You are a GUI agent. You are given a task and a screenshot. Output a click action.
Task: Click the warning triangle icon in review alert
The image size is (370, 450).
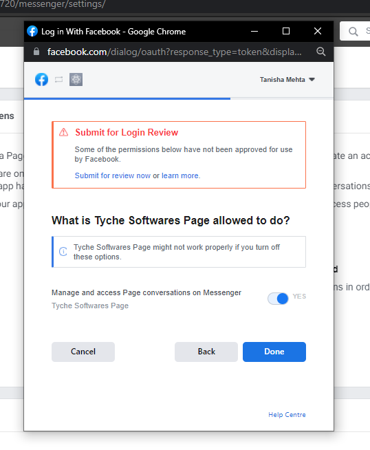pyautogui.click(x=64, y=132)
